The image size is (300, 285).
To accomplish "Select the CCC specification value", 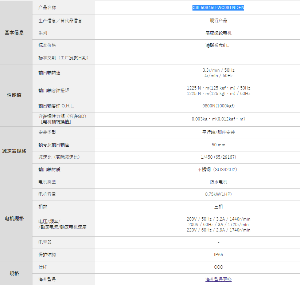I will (218, 267).
